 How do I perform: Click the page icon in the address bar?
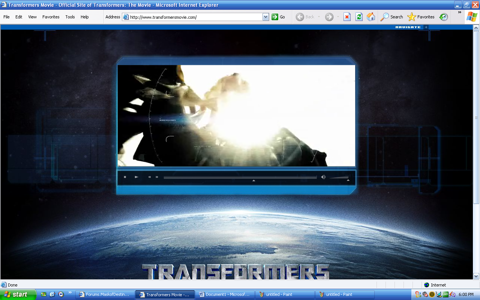(x=126, y=17)
